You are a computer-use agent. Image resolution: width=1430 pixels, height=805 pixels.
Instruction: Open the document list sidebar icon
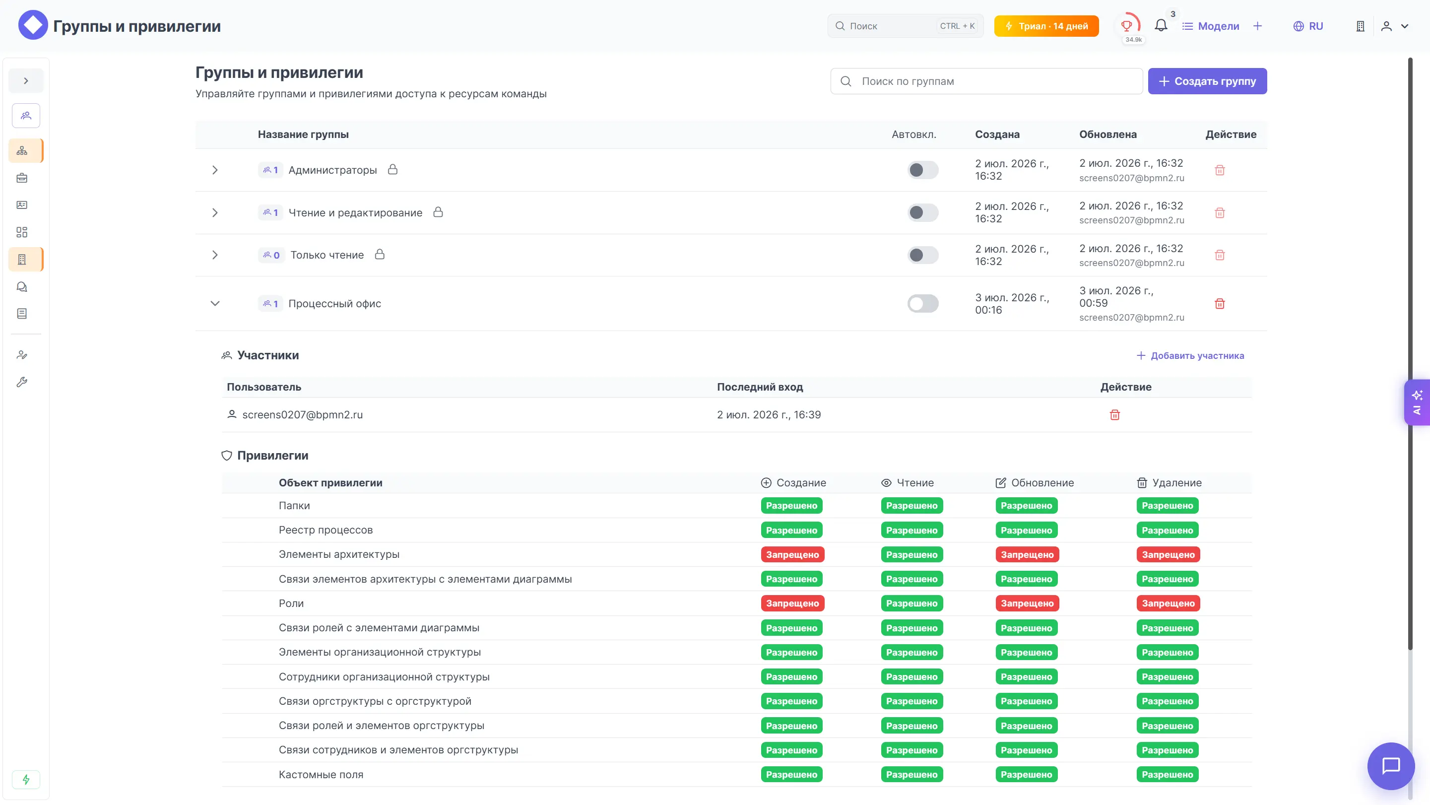22,314
